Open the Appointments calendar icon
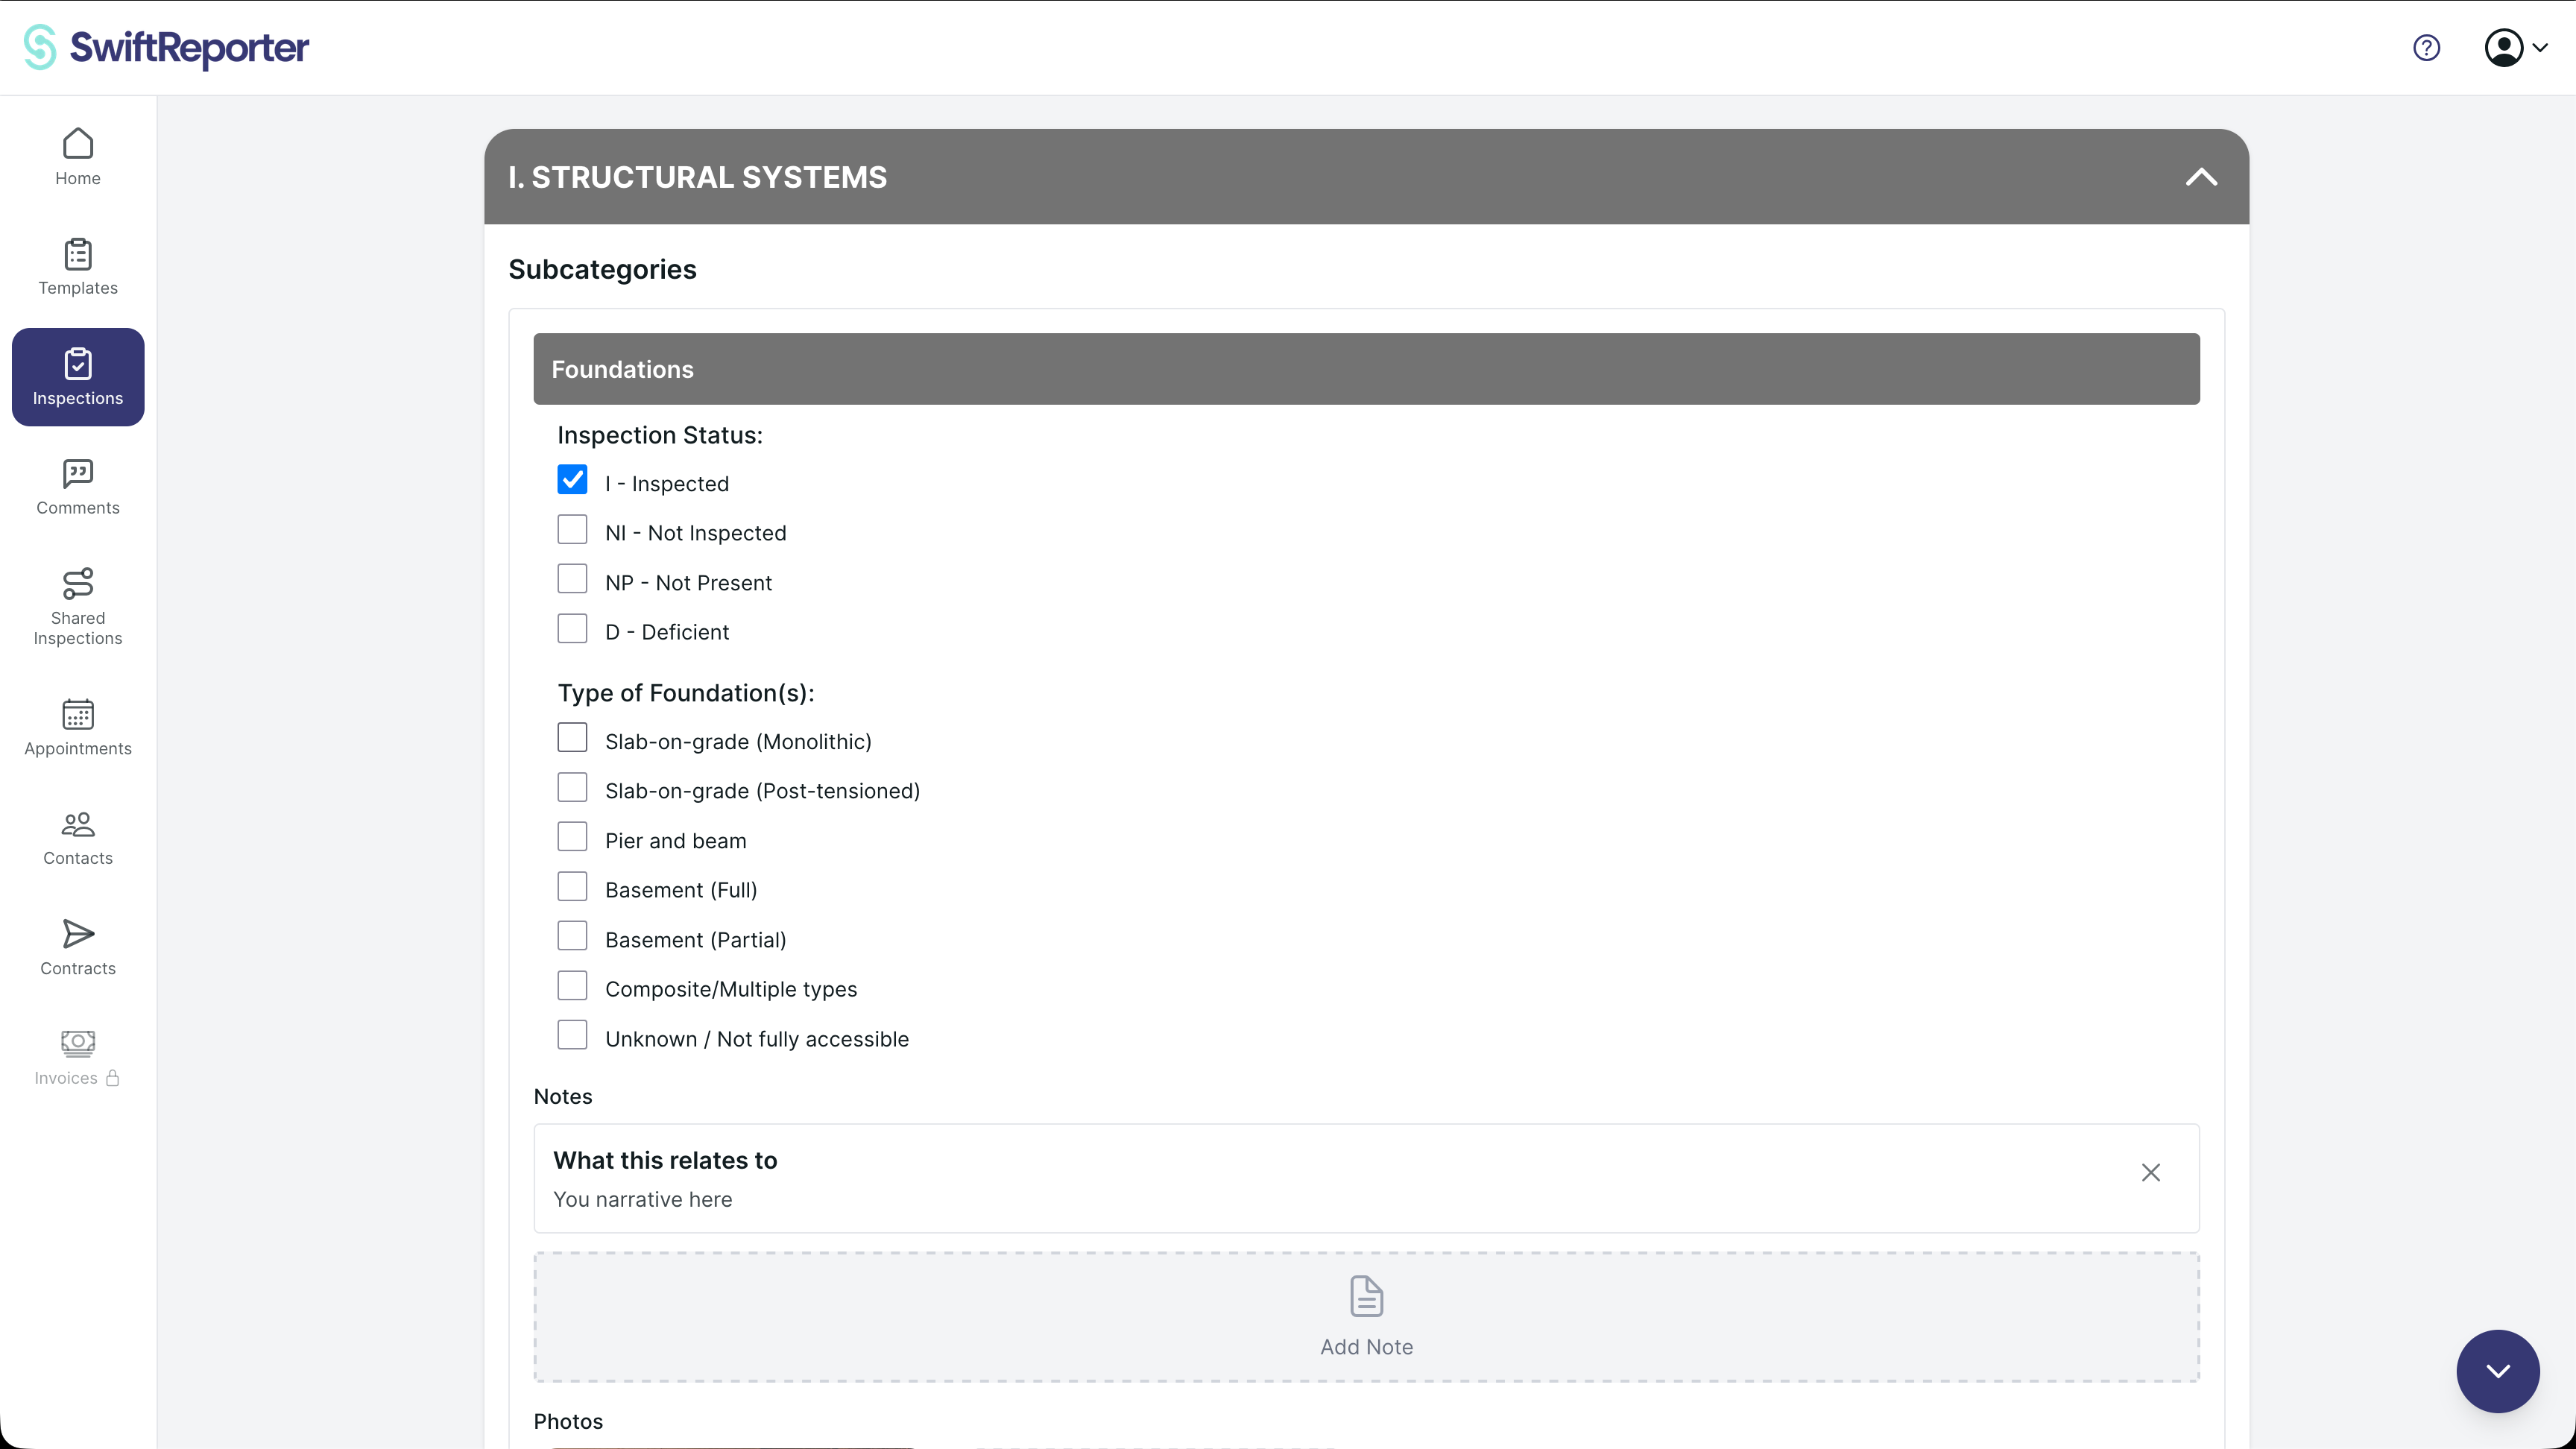Image resolution: width=2576 pixels, height=1449 pixels. pos(78,715)
